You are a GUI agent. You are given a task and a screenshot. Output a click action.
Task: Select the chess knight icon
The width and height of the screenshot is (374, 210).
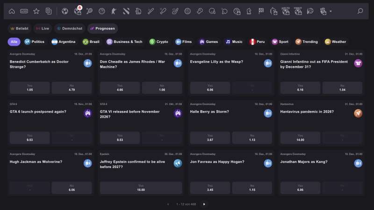(x=249, y=11)
